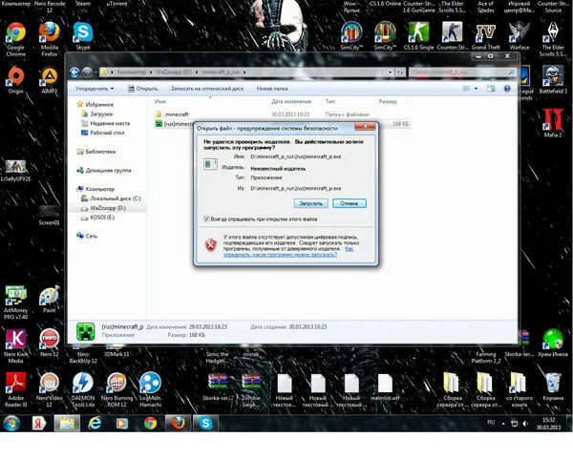Click Новая папка toolbar button

pyautogui.click(x=272, y=89)
